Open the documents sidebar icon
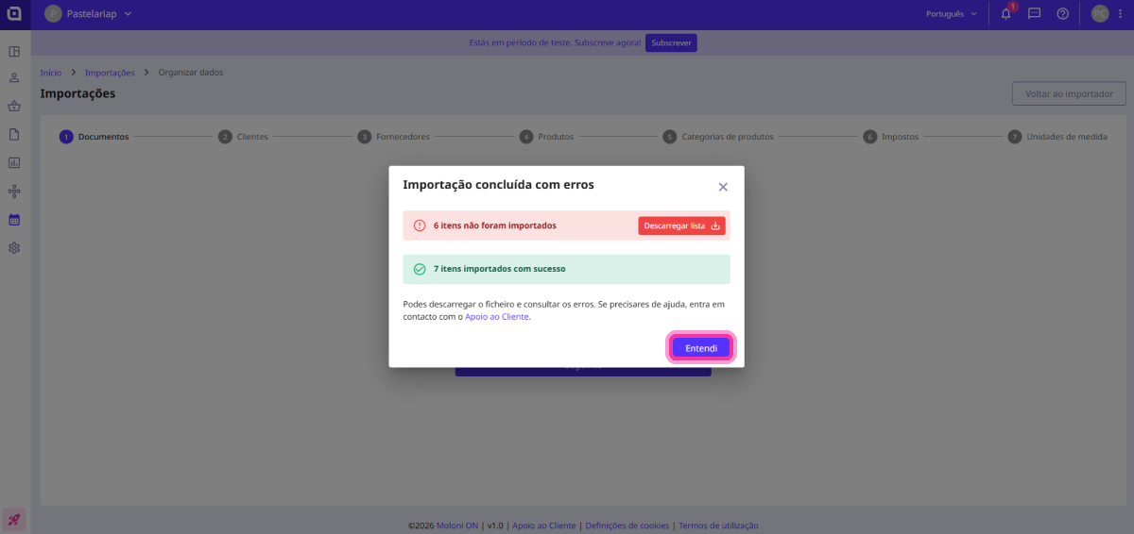This screenshot has width=1134, height=534. point(14,134)
